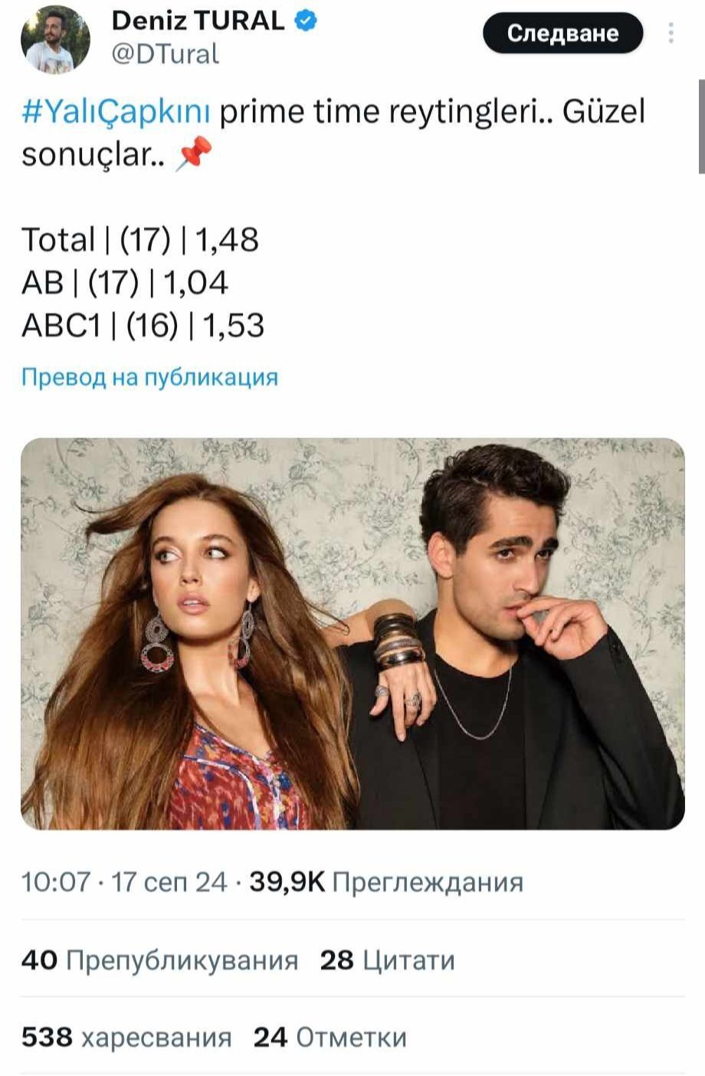This screenshot has width=705, height=1076.
Task: View the 39,9K Преглеждания view count
Action: click(386, 882)
